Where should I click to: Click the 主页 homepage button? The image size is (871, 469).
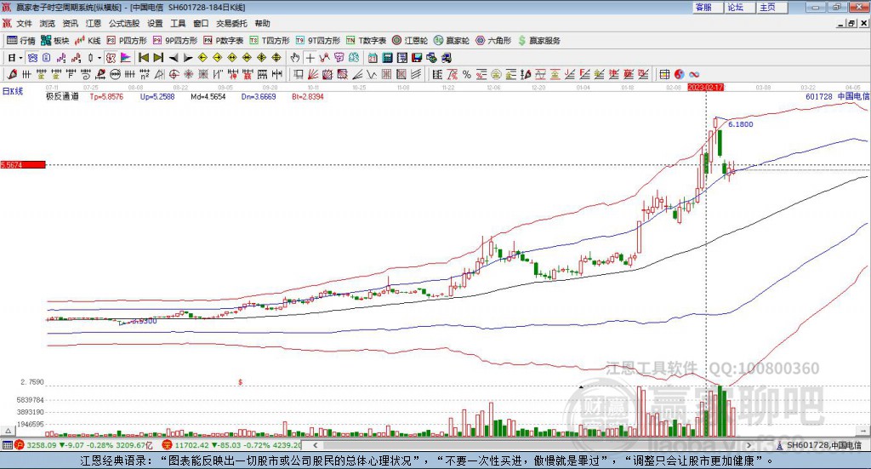pos(771,7)
